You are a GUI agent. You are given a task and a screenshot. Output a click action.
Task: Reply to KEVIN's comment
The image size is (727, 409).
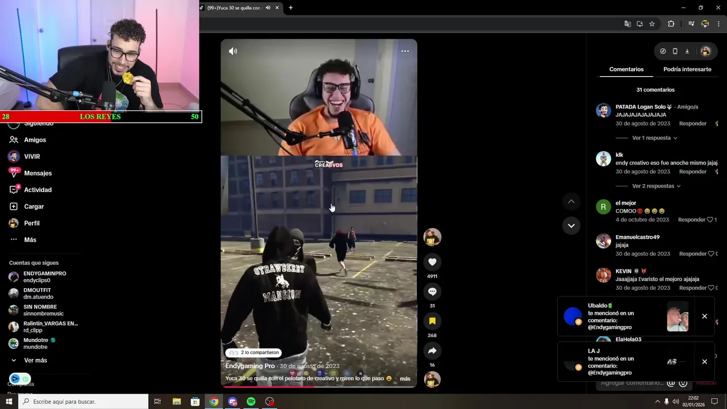693,288
